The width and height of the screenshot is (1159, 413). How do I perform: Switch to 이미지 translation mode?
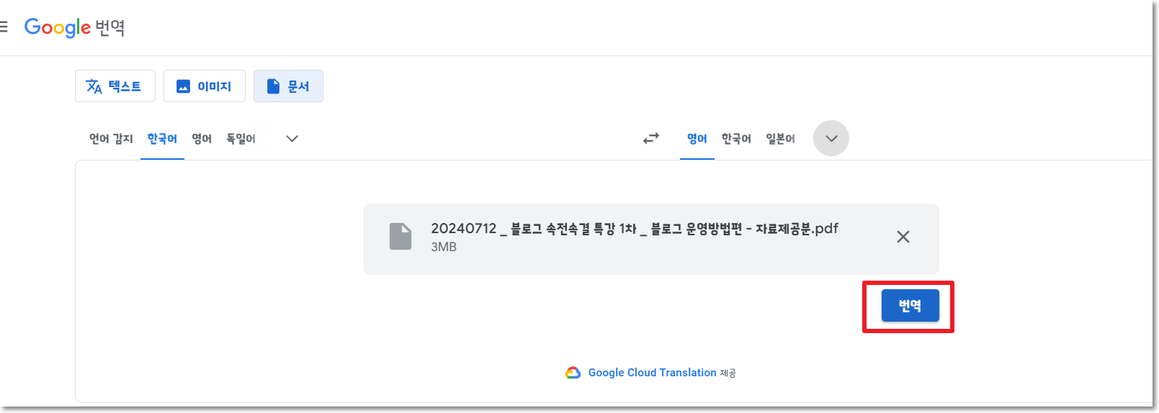tap(205, 86)
